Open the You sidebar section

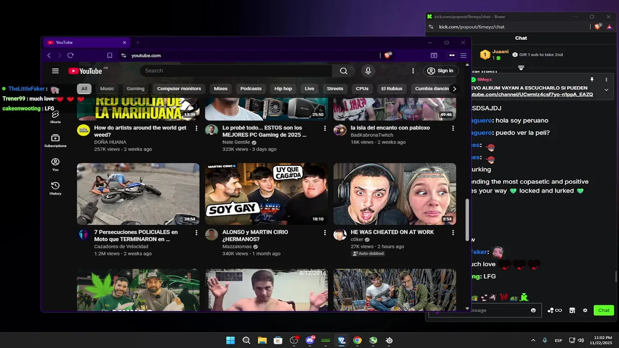coord(55,164)
